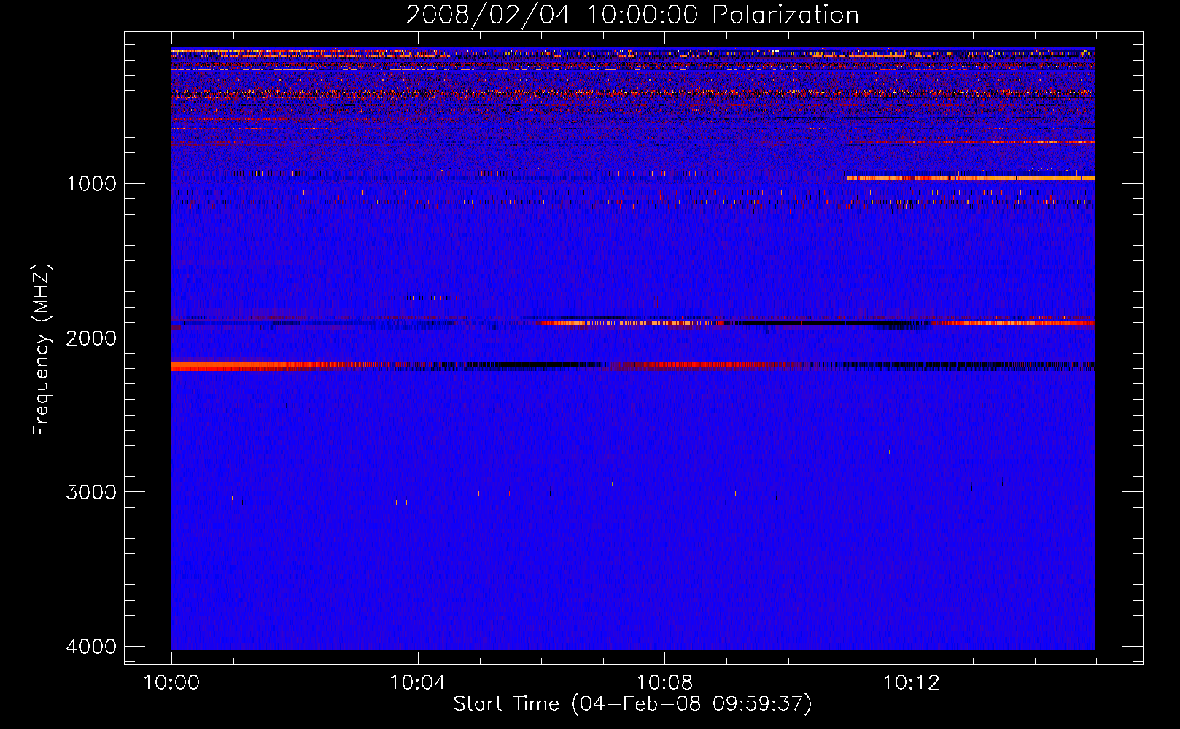Click the 10:08 time tick label

coord(664,683)
